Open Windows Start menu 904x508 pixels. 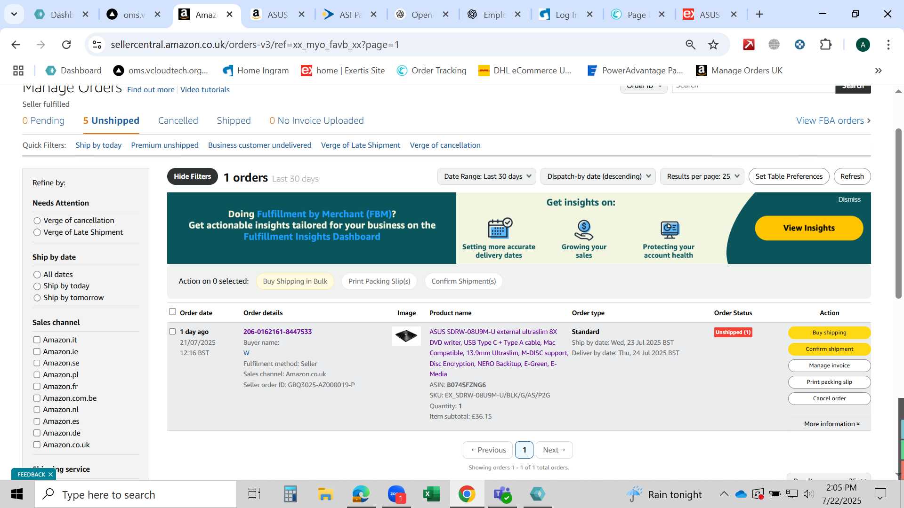coord(17,494)
